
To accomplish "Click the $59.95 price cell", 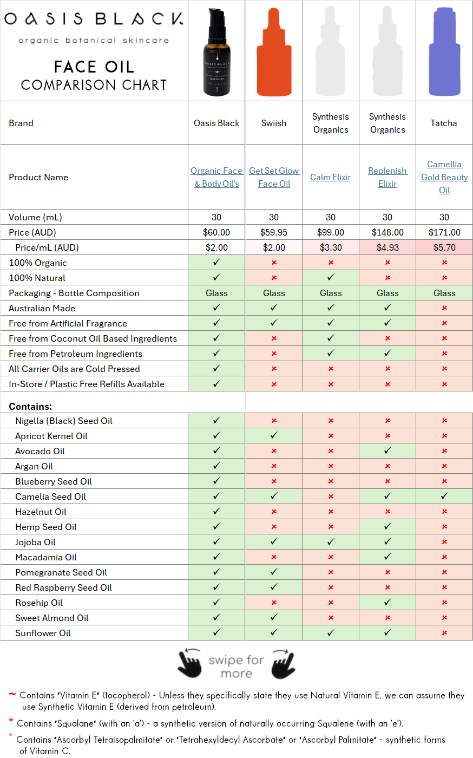I will point(274,232).
